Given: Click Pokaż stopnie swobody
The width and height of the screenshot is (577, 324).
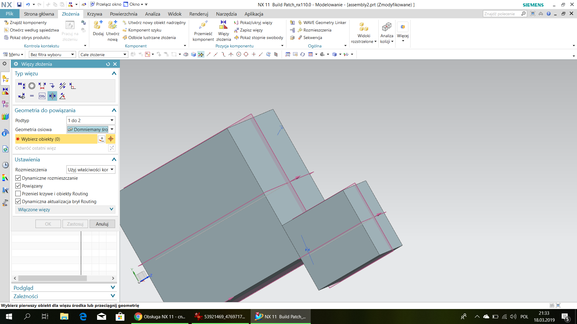Looking at the screenshot, I should (259, 37).
